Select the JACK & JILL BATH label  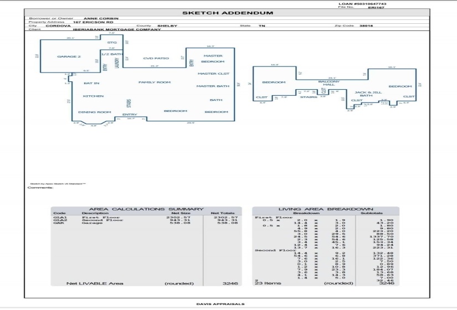point(368,94)
